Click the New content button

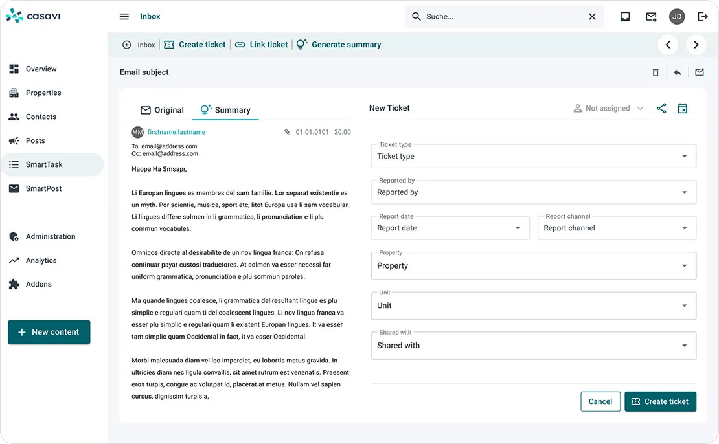(x=49, y=332)
